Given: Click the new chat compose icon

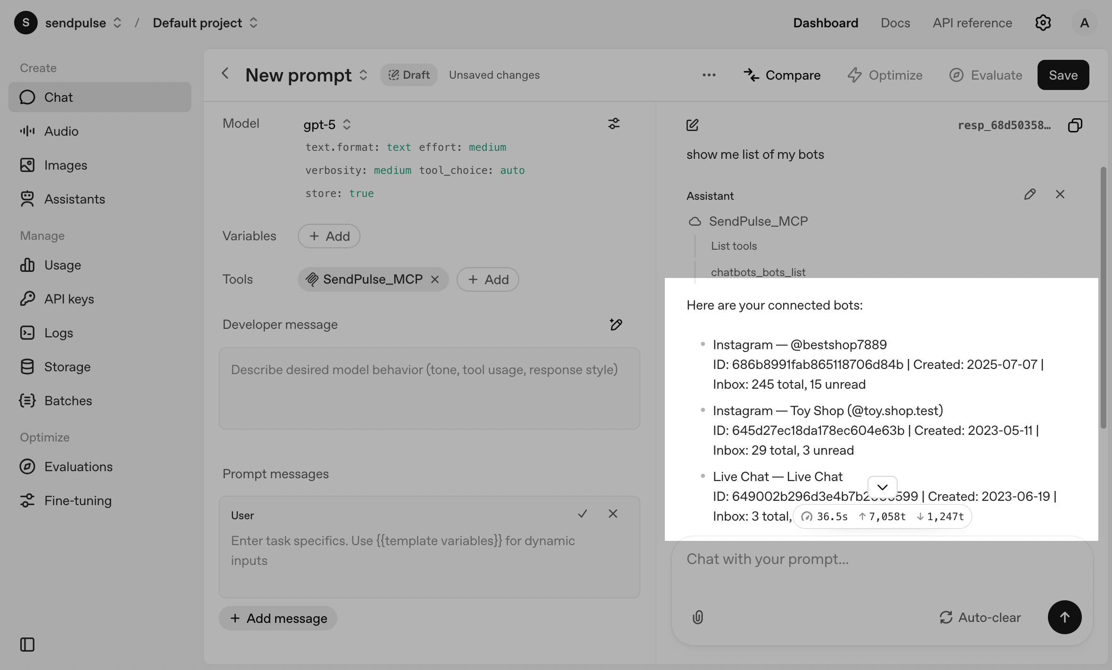Looking at the screenshot, I should pyautogui.click(x=692, y=125).
